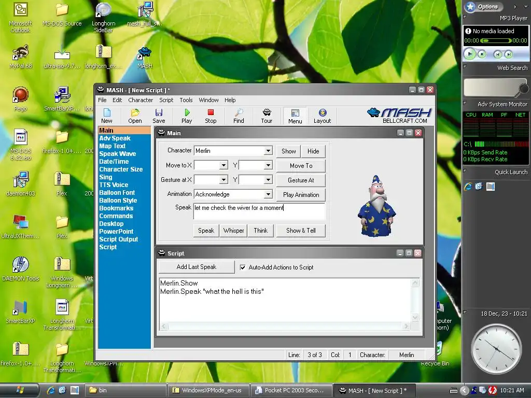This screenshot has width=531, height=398.
Task: Expand the Animation dropdown showing Acknowledge
Action: [x=268, y=194]
